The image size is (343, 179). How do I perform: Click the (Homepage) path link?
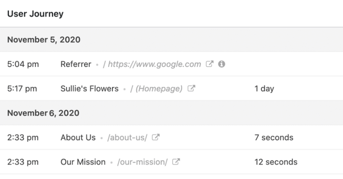pyautogui.click(x=159, y=88)
